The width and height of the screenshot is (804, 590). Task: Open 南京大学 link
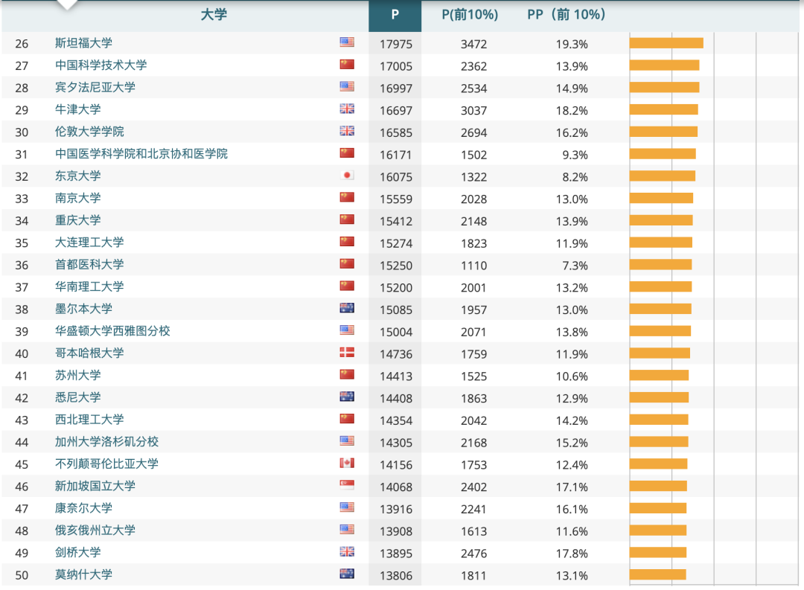click(x=78, y=198)
